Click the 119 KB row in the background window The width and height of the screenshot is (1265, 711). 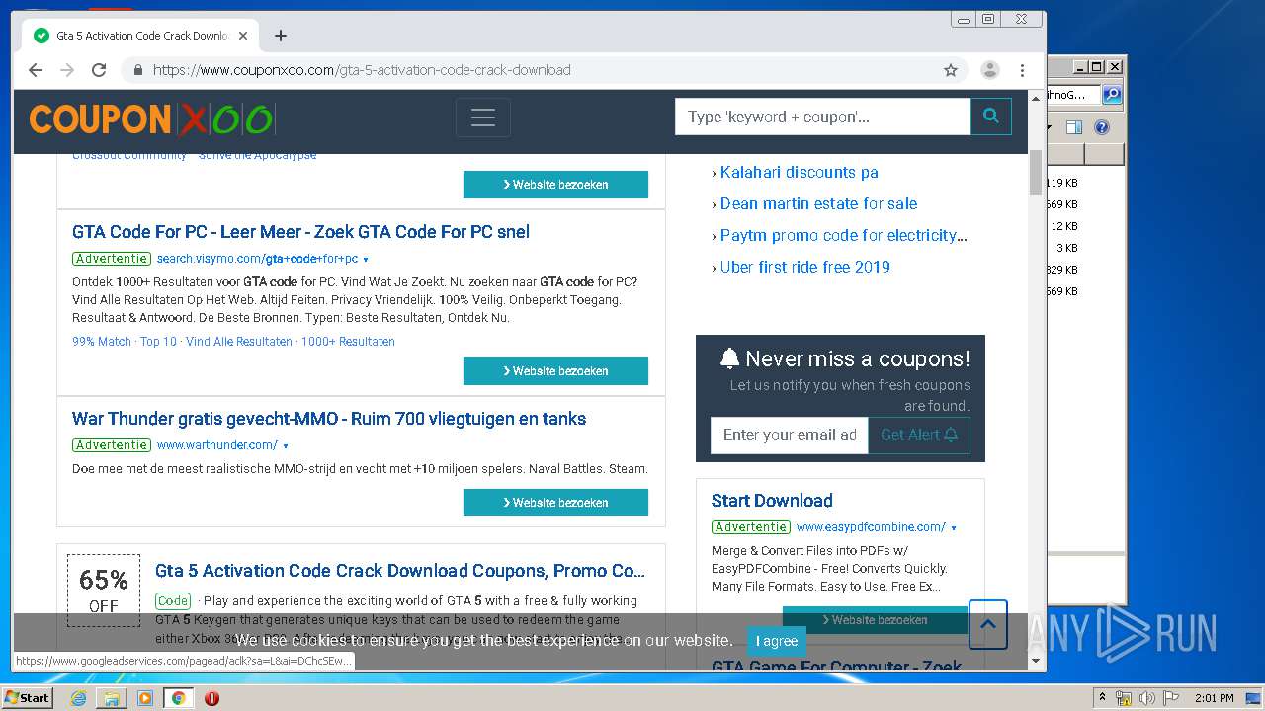point(1063,183)
